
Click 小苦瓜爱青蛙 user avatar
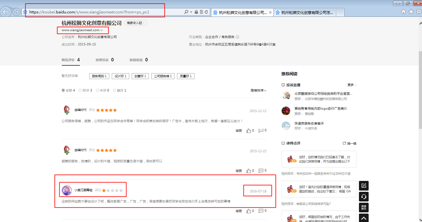click(67, 190)
